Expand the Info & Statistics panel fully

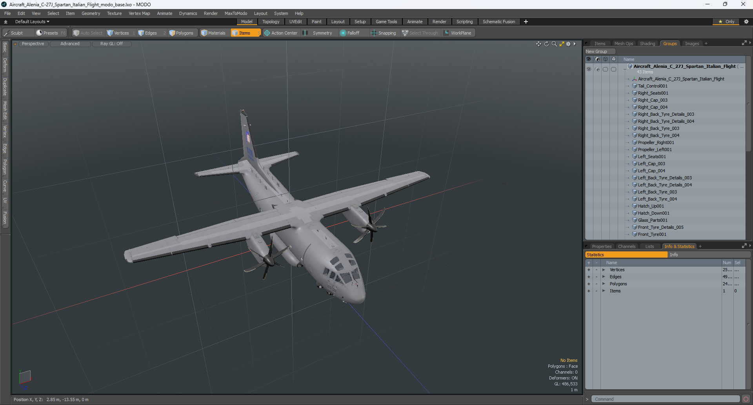tap(744, 246)
